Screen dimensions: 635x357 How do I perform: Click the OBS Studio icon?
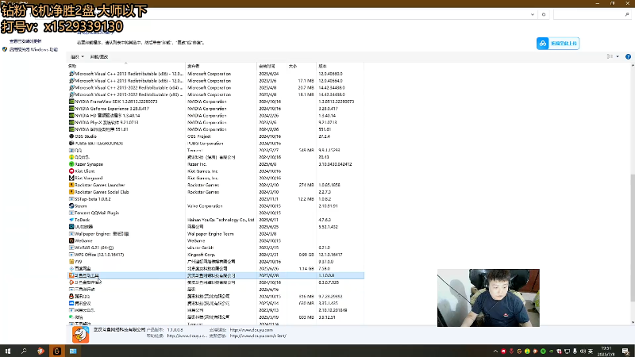point(71,136)
